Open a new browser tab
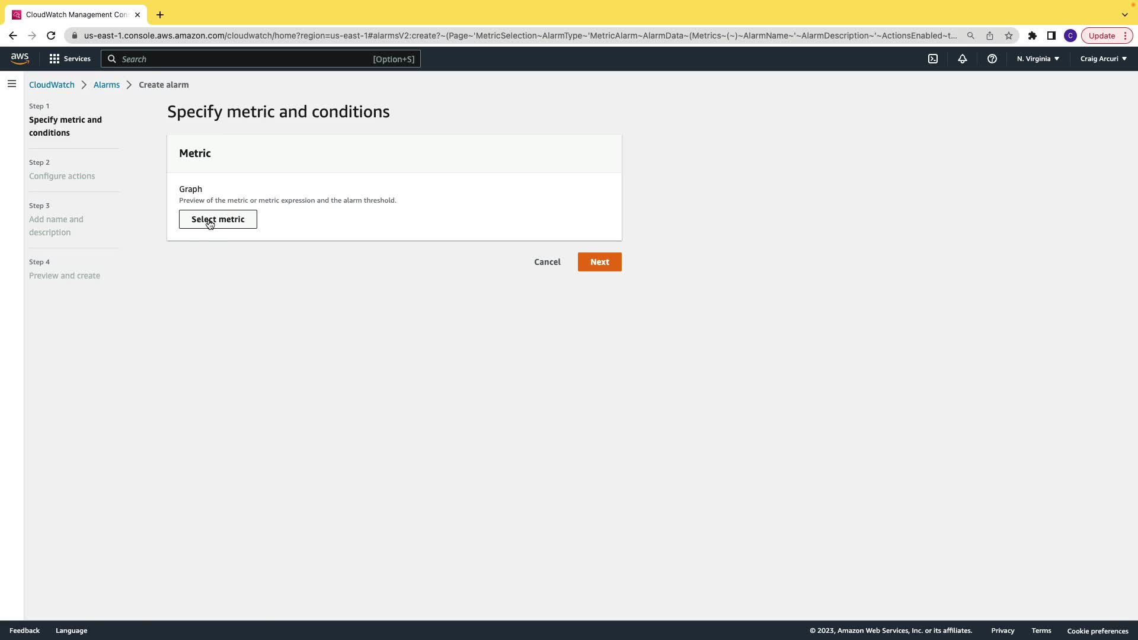Image resolution: width=1138 pixels, height=640 pixels. click(x=160, y=15)
